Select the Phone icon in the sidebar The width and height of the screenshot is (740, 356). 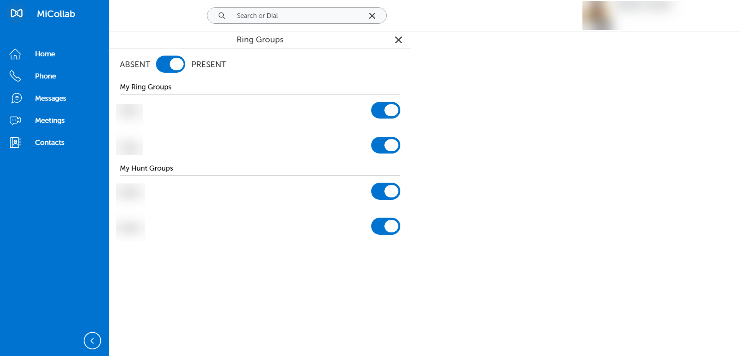pyautogui.click(x=15, y=76)
